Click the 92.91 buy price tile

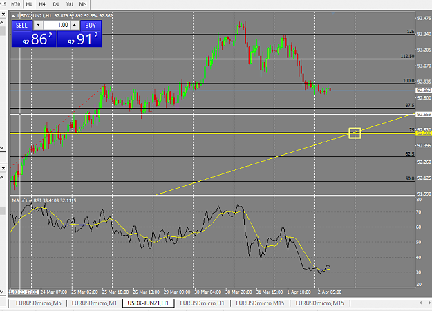79,39
